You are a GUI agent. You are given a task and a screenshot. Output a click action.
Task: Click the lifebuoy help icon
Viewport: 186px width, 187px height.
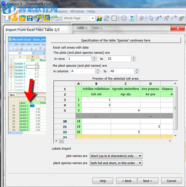point(124,18)
